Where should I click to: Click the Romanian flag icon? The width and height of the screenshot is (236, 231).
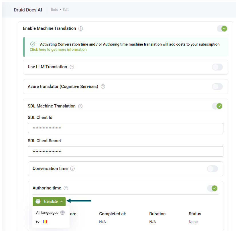pos(45,222)
